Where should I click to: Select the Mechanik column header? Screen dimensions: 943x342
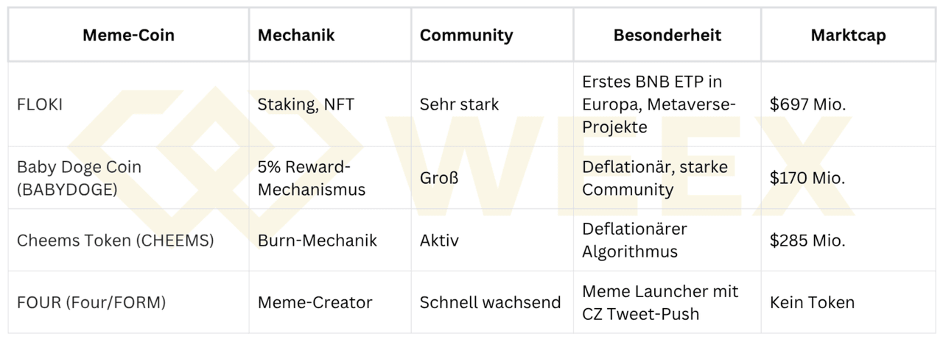point(296,35)
